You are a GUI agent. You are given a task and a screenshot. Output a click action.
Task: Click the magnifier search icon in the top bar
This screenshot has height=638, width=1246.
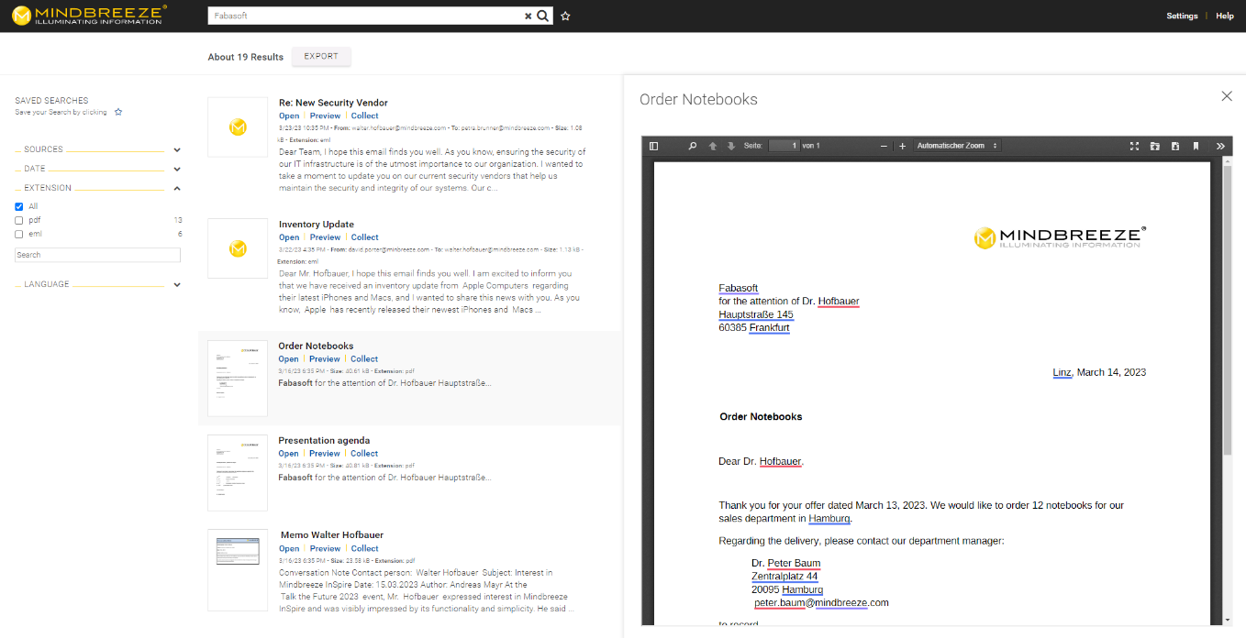click(543, 16)
